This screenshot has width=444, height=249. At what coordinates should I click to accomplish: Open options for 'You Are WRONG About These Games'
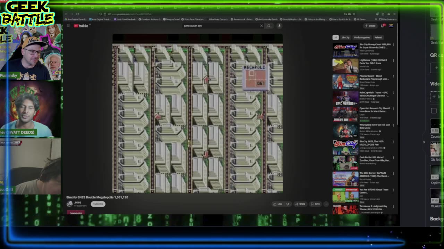coord(393,190)
